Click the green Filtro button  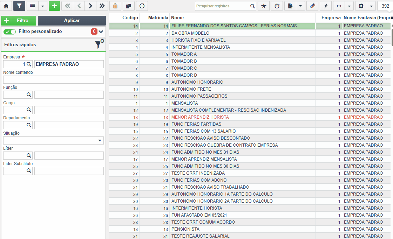[x=19, y=21]
